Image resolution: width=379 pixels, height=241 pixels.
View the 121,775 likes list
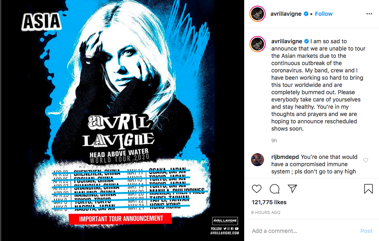(269, 202)
